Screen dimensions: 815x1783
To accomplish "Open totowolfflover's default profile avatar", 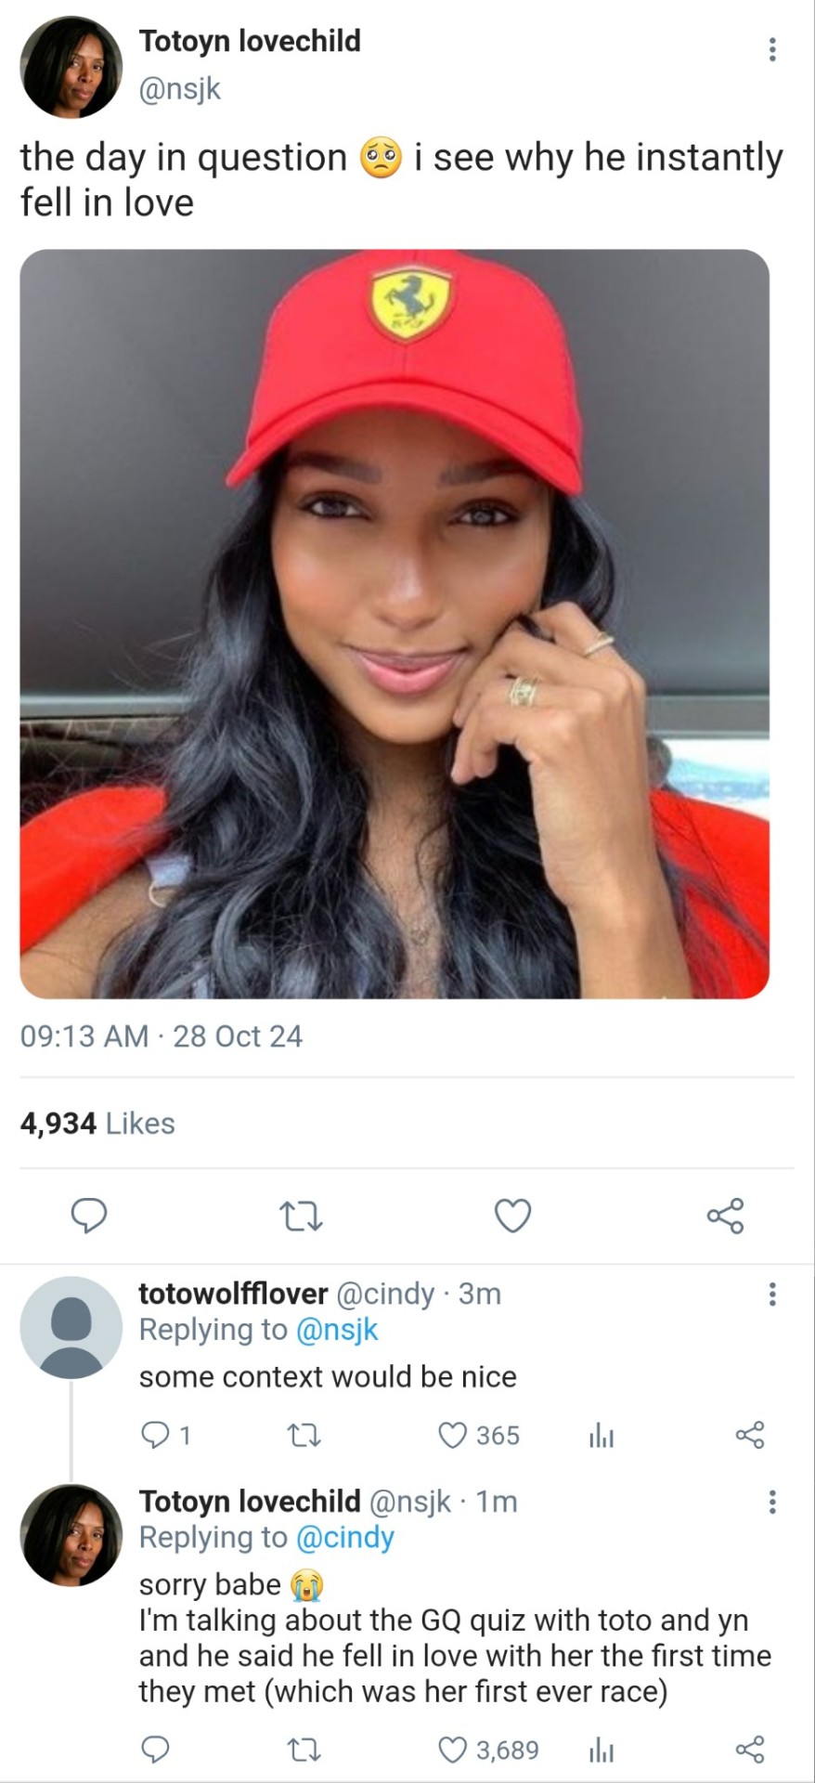I will tap(71, 1327).
